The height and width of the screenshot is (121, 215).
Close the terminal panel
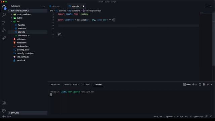click(x=212, y=84)
